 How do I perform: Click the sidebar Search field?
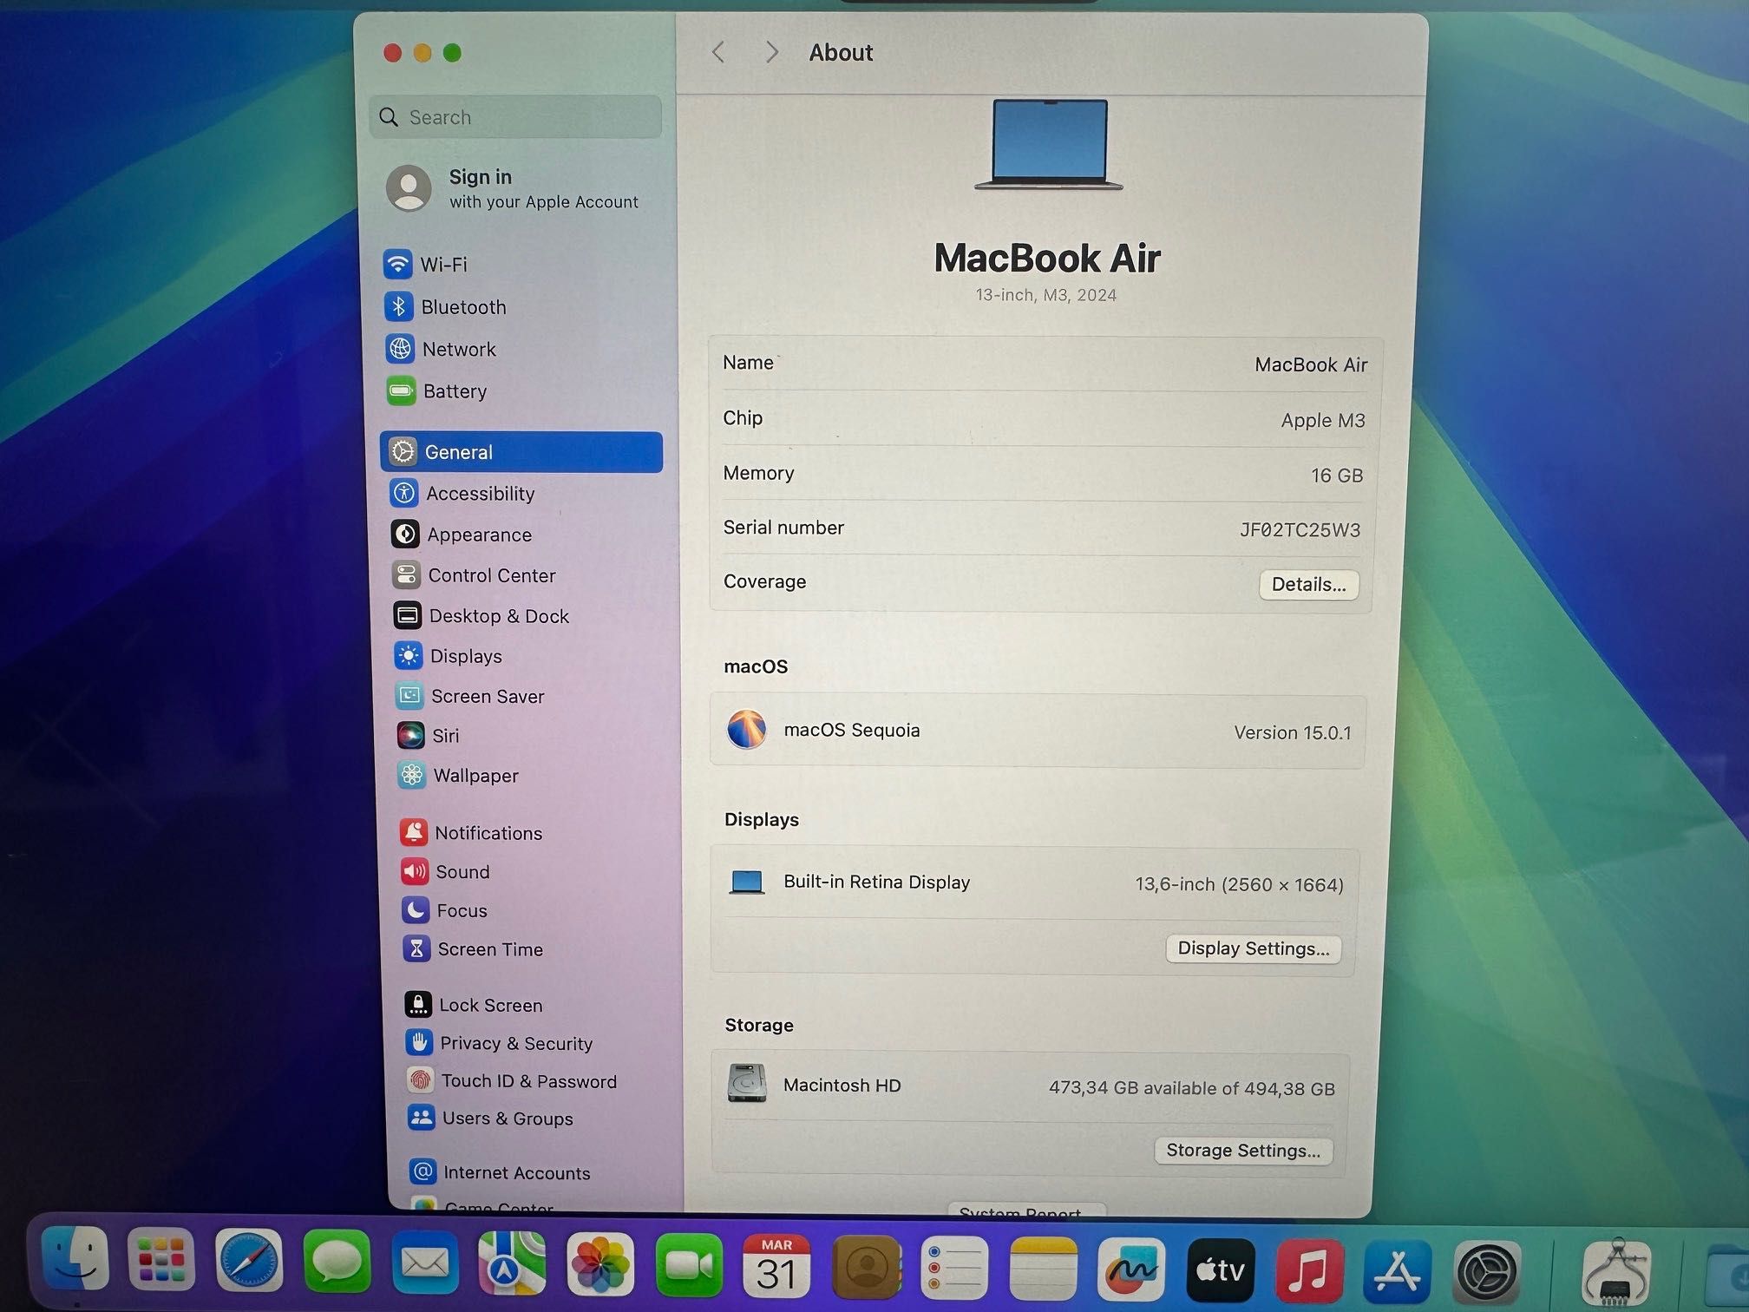[x=516, y=117]
